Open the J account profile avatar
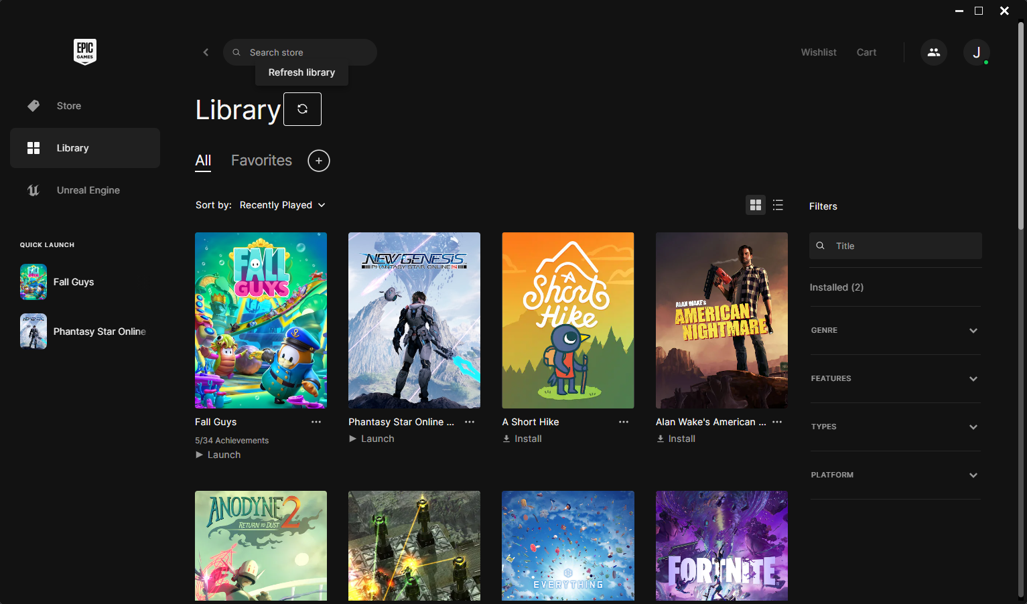The width and height of the screenshot is (1027, 604). pos(977,52)
